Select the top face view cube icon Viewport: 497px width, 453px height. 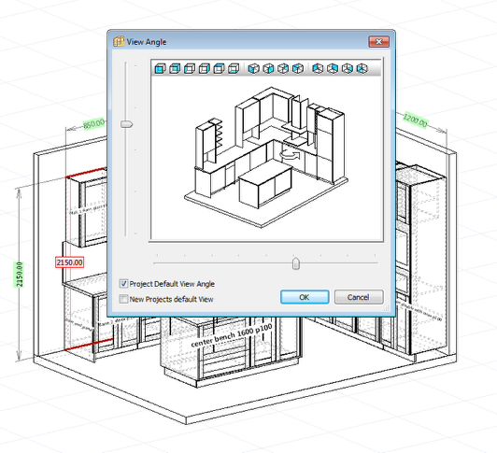(219, 68)
